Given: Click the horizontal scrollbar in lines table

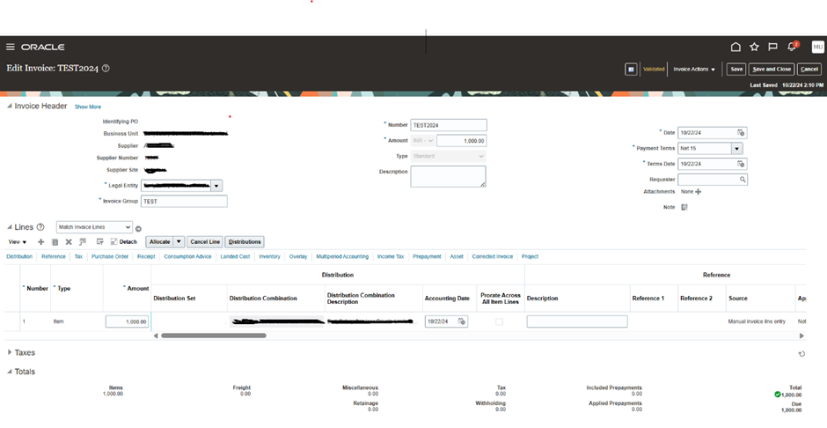Looking at the screenshot, I should [213, 336].
